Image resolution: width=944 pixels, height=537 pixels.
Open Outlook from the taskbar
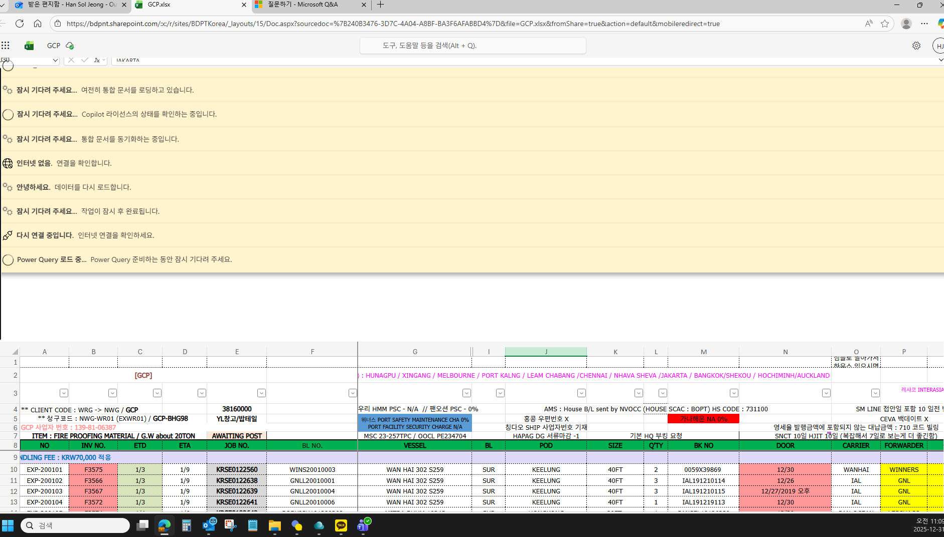209,525
